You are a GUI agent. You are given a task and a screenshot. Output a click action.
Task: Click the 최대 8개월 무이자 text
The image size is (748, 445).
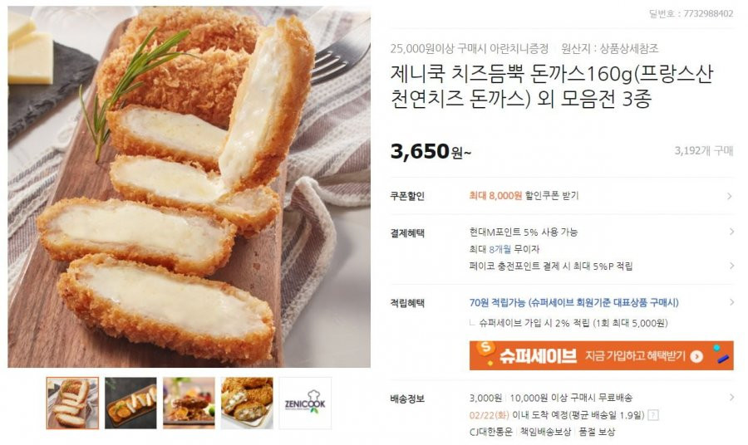click(504, 249)
